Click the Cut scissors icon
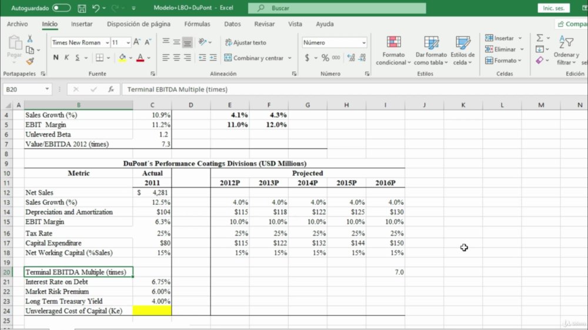This screenshot has height=330, width=588. 30,39
